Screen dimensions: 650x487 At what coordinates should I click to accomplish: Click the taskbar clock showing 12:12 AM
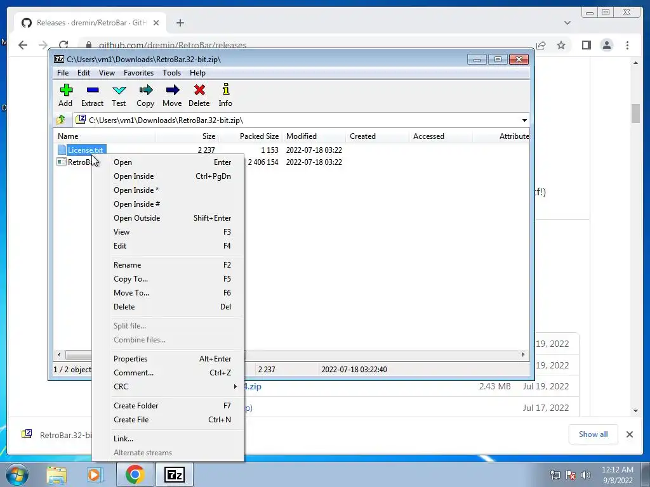(x=617, y=475)
